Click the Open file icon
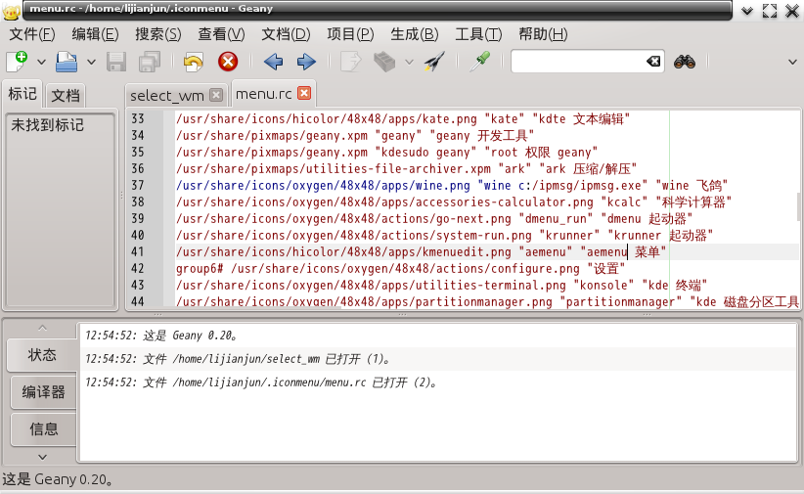The width and height of the screenshot is (804, 494). pos(67,62)
